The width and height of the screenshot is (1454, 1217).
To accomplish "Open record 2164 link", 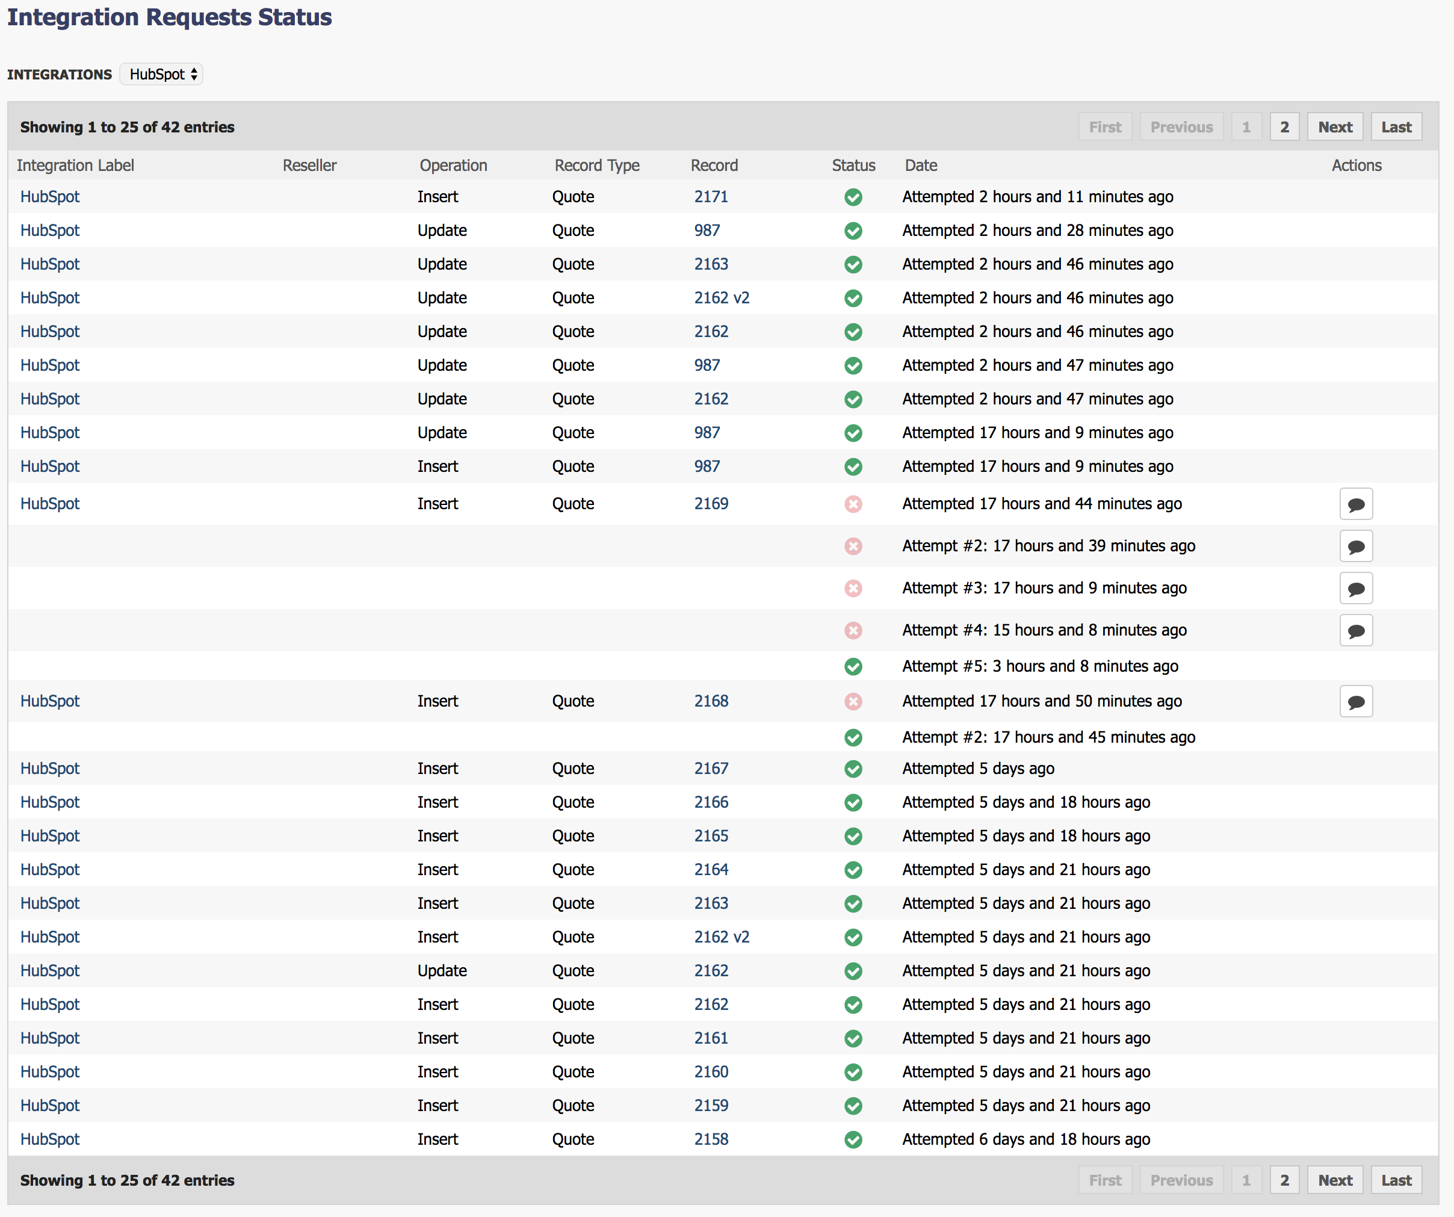I will 711,870.
